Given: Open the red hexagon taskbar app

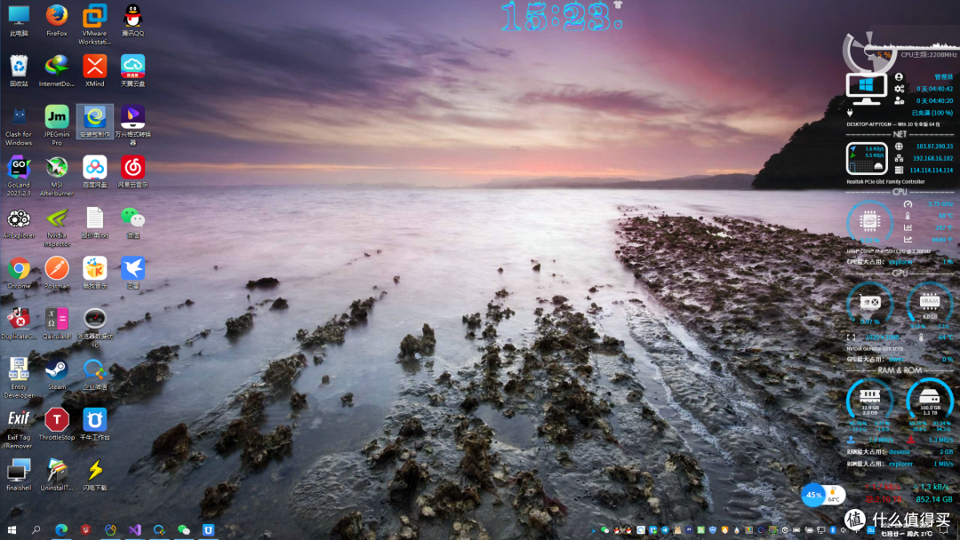Looking at the screenshot, I should (x=85, y=529).
